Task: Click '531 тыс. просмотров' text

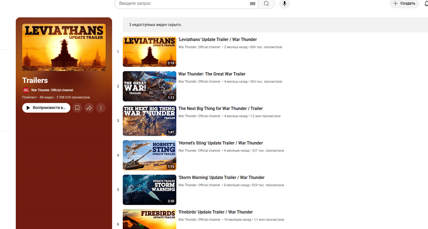Action: 268,151
